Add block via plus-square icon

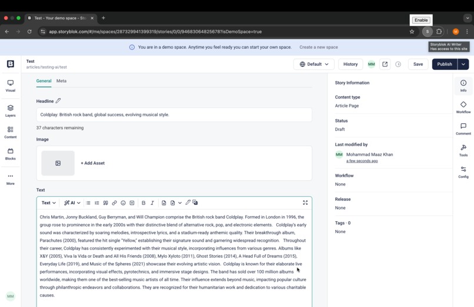(x=132, y=203)
